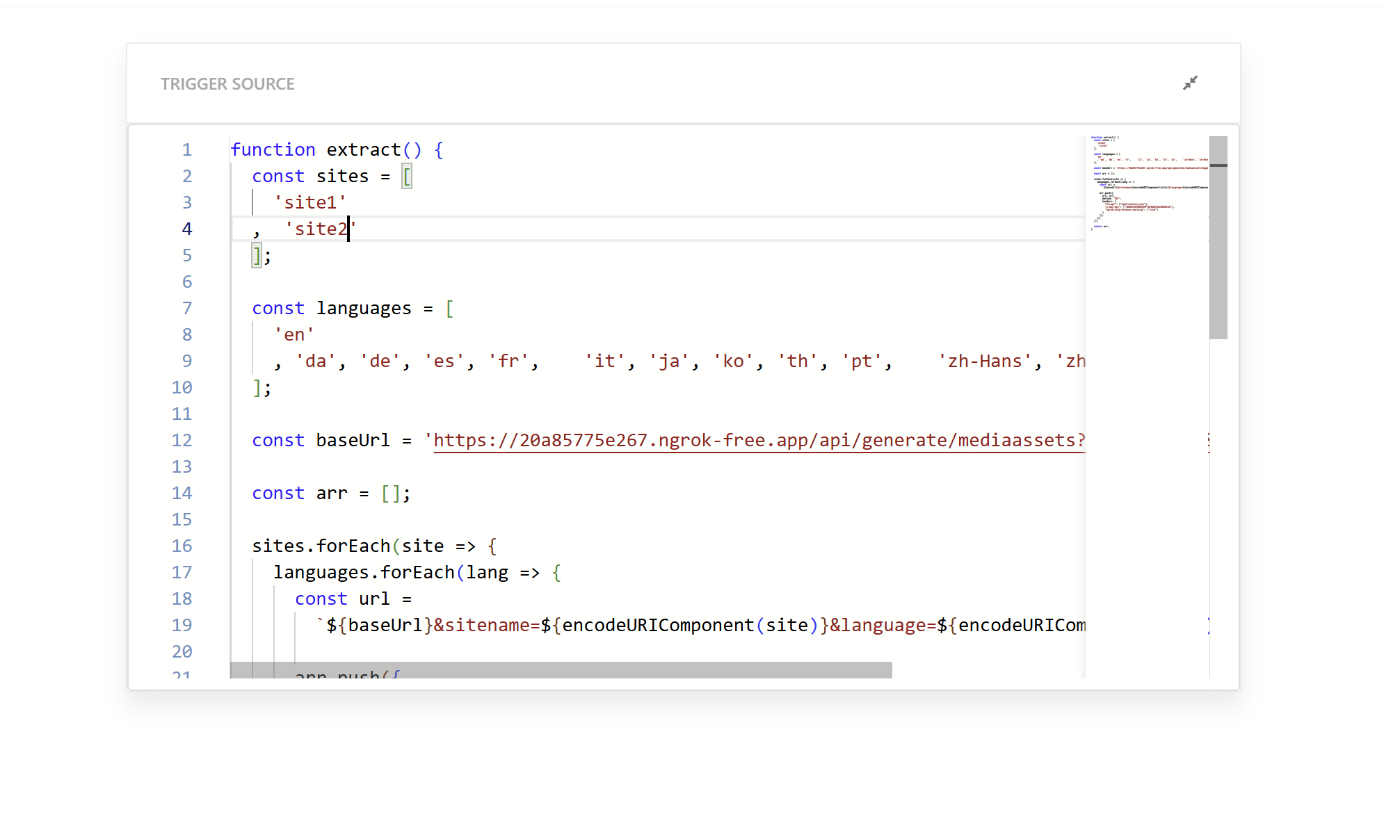
Task: Click the 'ko' language string
Action: 733,361
